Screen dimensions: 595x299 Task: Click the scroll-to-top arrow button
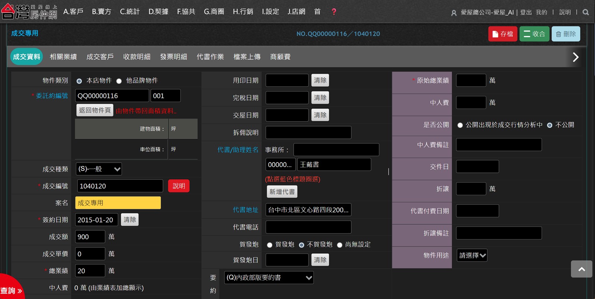581,269
